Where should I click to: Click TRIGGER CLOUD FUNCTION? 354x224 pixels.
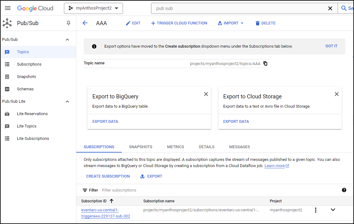(x=179, y=23)
